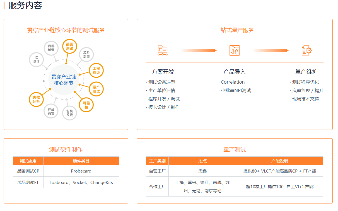The width and height of the screenshot is (338, 211).
Task: Select the 合作工厂 row cell
Action: 157,186
